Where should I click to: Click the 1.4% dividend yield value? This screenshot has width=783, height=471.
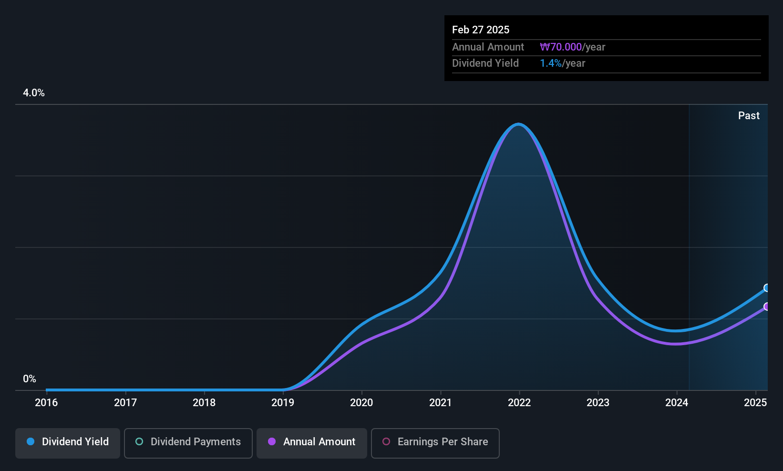coord(551,63)
